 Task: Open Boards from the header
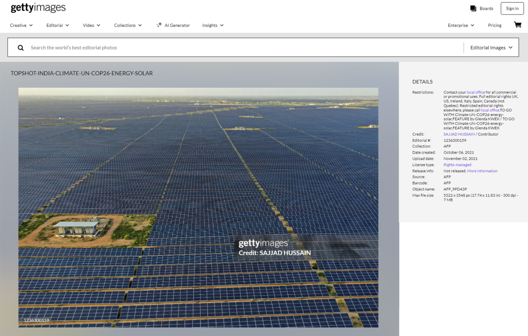pyautogui.click(x=482, y=8)
